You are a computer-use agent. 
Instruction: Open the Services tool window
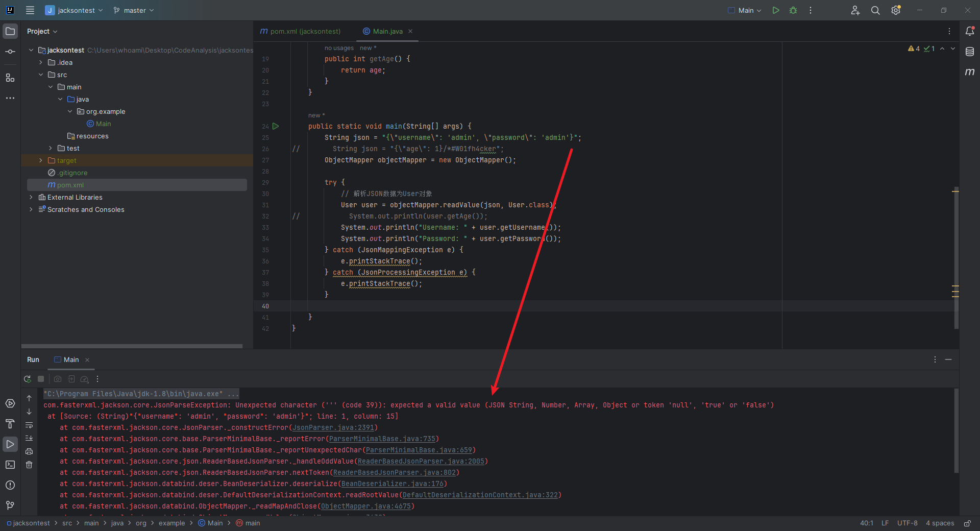click(10, 403)
